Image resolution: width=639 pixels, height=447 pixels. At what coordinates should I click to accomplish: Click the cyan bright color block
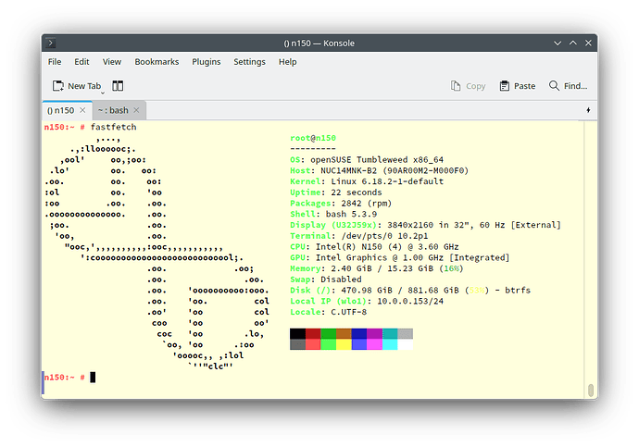pos(390,344)
